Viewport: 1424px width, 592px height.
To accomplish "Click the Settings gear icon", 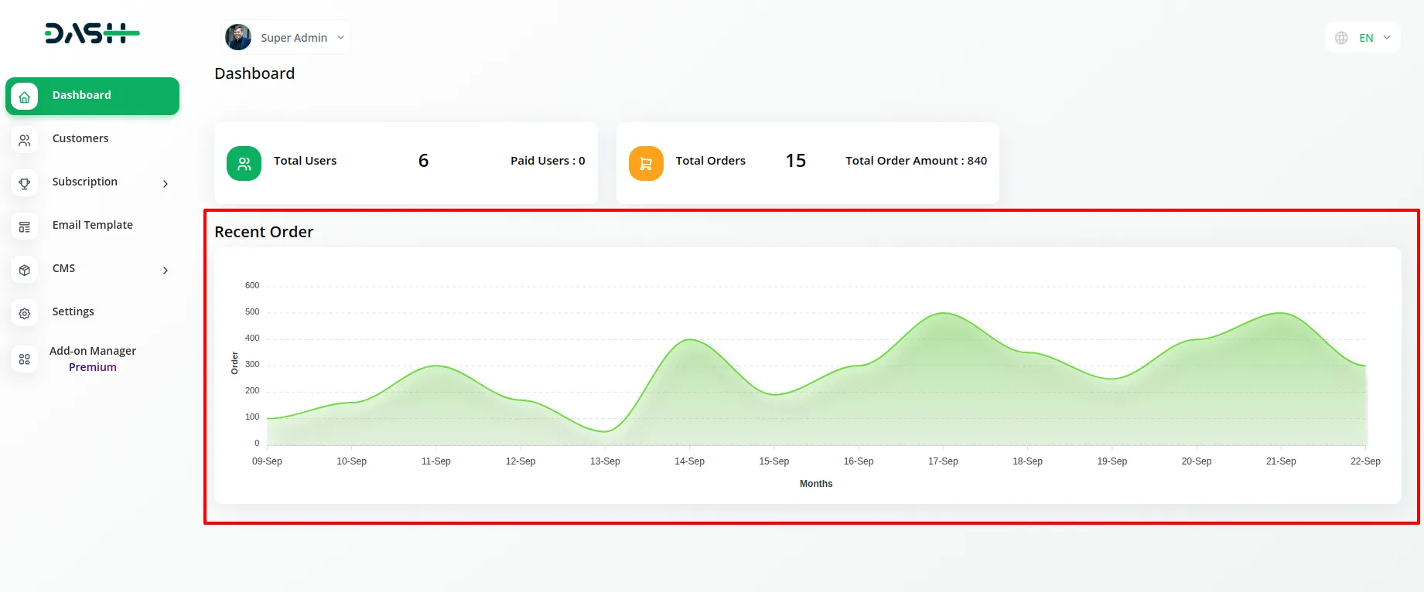I will 25,313.
